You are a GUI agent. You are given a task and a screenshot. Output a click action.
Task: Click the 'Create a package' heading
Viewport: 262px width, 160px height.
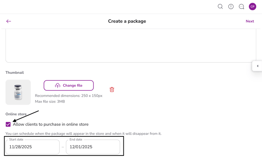[x=127, y=21]
